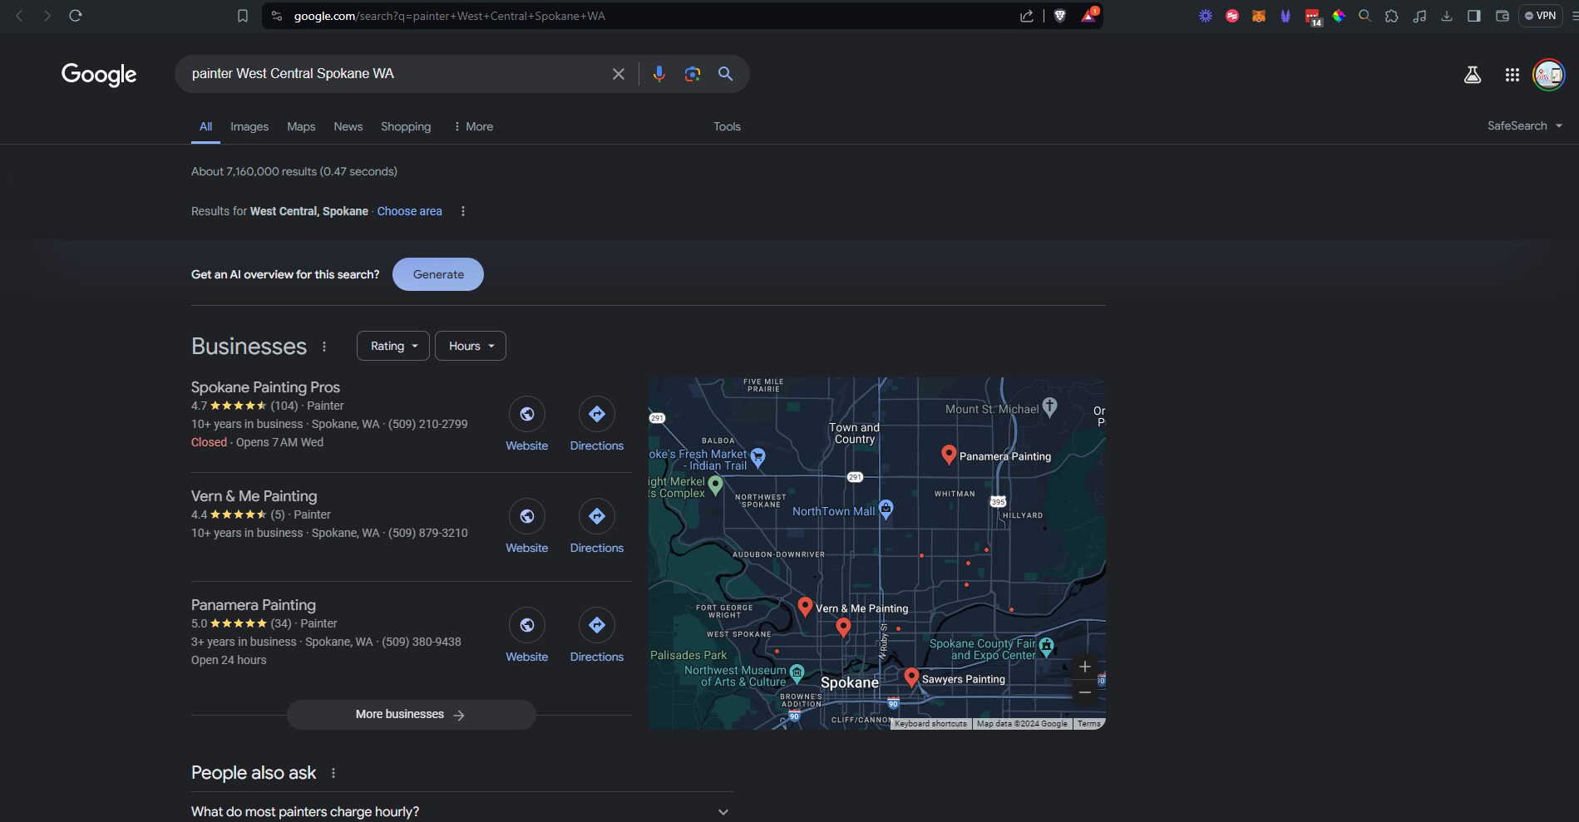Open Search Labs flask icon

click(x=1472, y=75)
